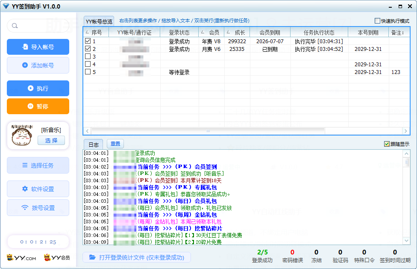The height and width of the screenshot is (269, 417).
Task: Click the 导入帐号 import account button
Action: tap(38, 47)
